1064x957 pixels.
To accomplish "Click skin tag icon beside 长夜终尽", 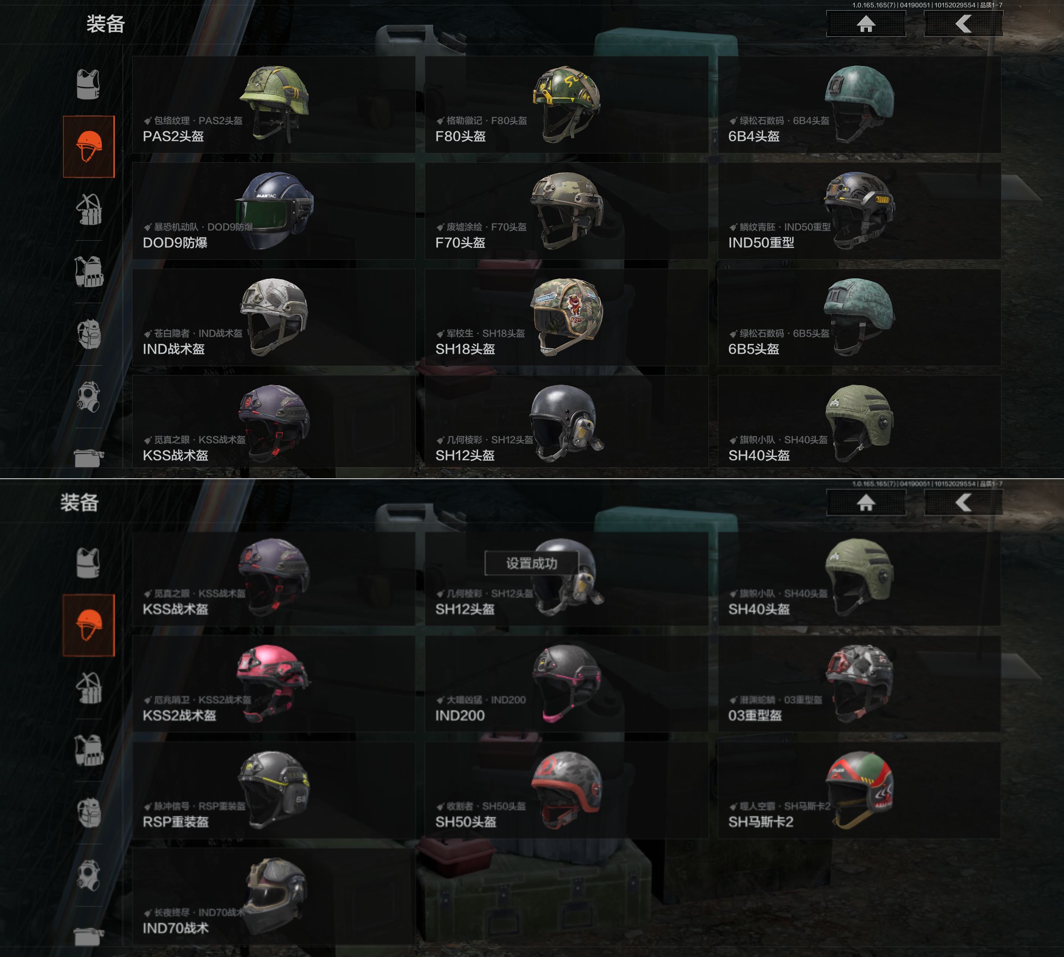I will [148, 913].
